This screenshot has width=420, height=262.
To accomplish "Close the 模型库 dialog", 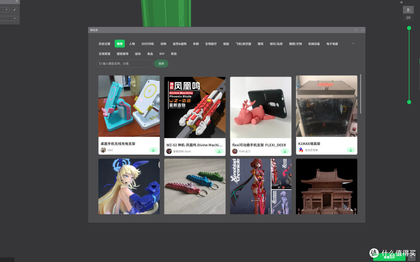I will (x=362, y=30).
